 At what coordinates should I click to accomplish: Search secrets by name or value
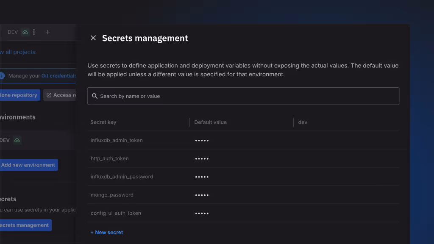point(246,96)
